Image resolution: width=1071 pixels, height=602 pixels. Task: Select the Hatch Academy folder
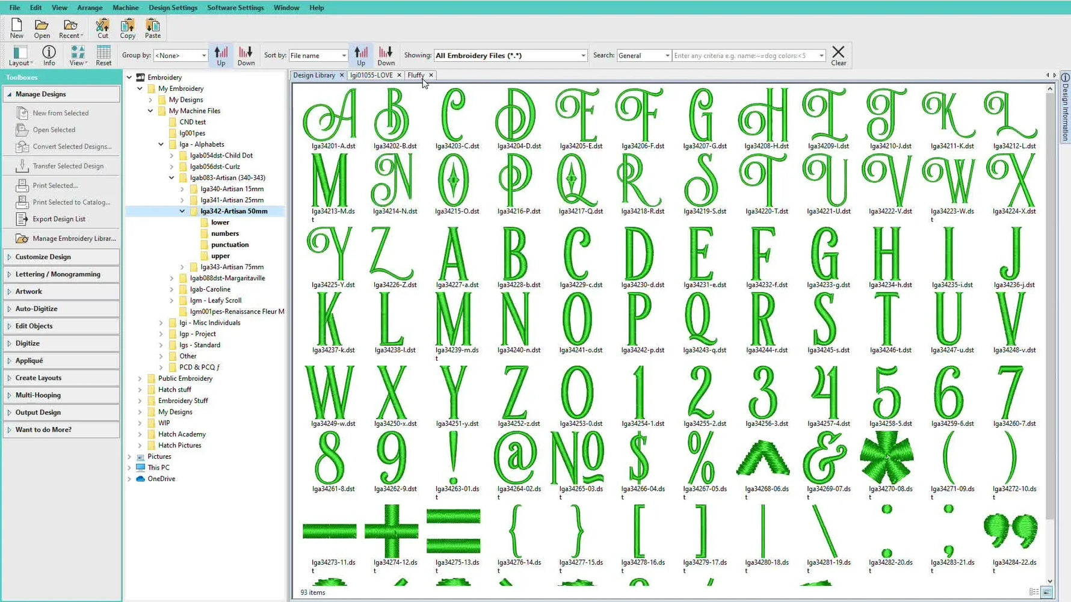(182, 434)
